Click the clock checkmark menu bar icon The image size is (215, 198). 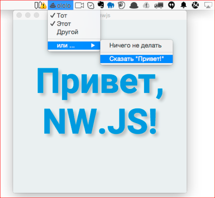pyautogui.click(x=91, y=6)
